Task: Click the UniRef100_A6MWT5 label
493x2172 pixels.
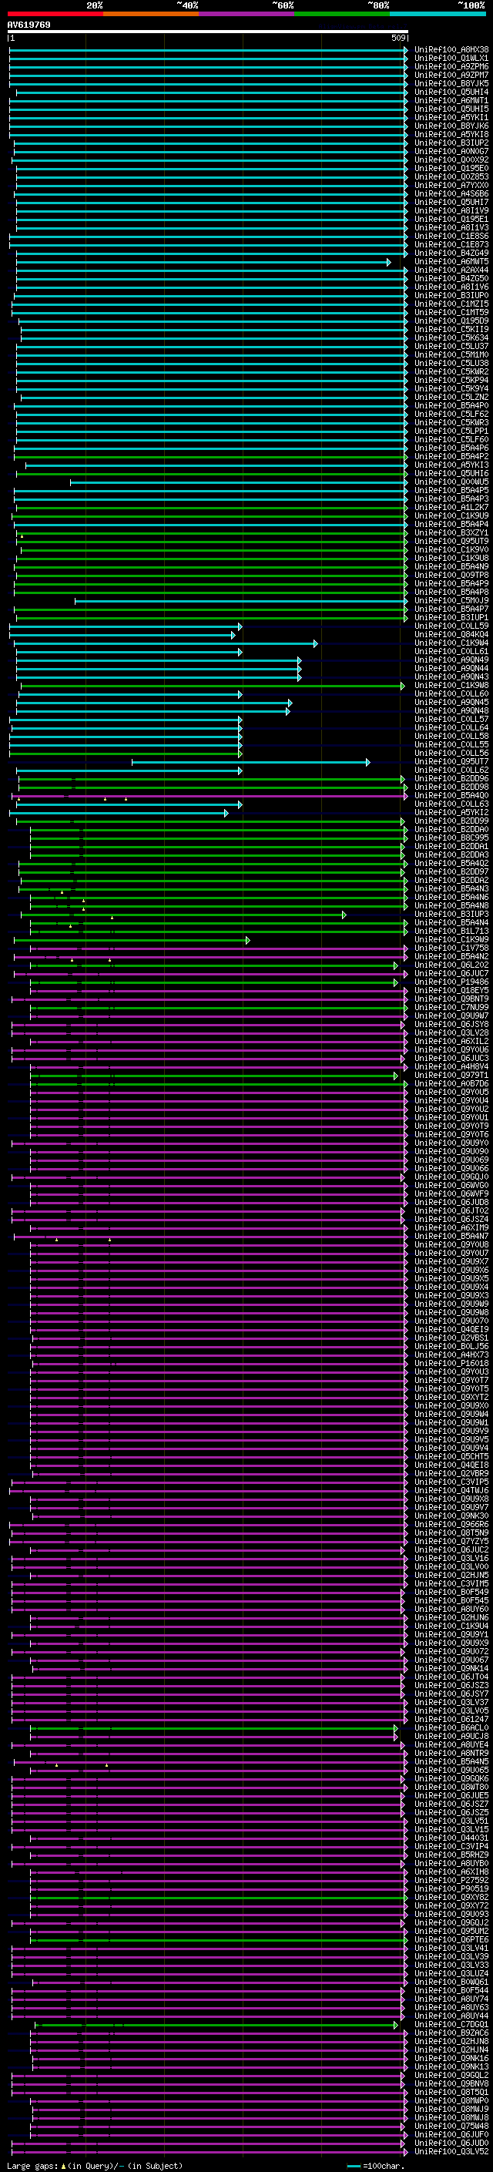Action: point(451,261)
